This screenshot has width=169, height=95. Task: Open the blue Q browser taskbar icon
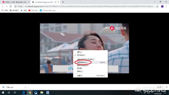pyautogui.click(x=36, y=93)
